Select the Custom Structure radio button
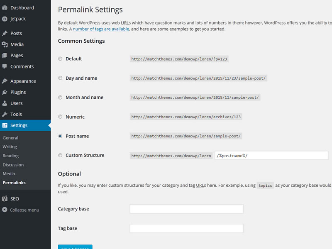The height and width of the screenshot is (249, 332). coord(61,156)
